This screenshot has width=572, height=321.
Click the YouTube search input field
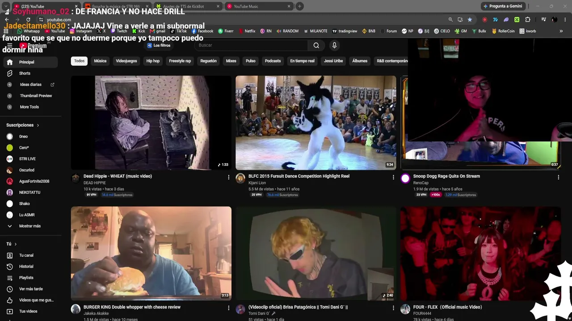(251, 45)
